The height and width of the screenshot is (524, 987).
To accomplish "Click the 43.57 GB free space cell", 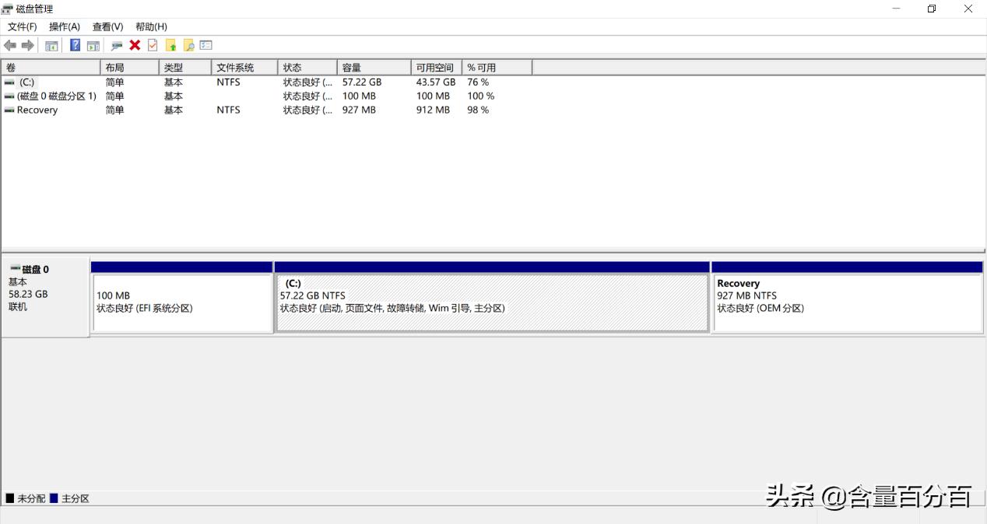I will (x=436, y=82).
